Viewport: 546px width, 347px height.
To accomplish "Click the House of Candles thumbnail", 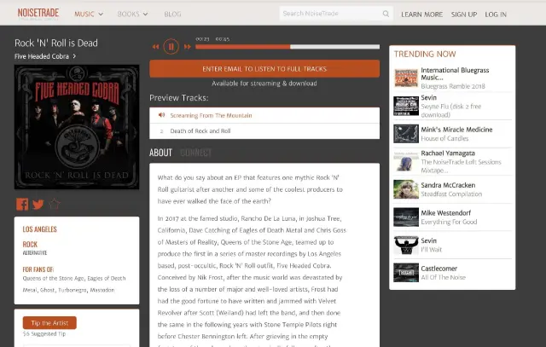I will (x=406, y=134).
